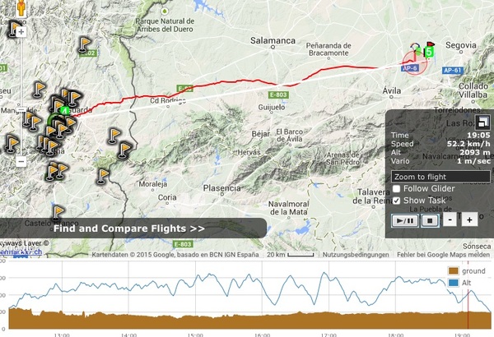Click the Zoom to flight button
This screenshot has width=494, height=337.
point(440,177)
